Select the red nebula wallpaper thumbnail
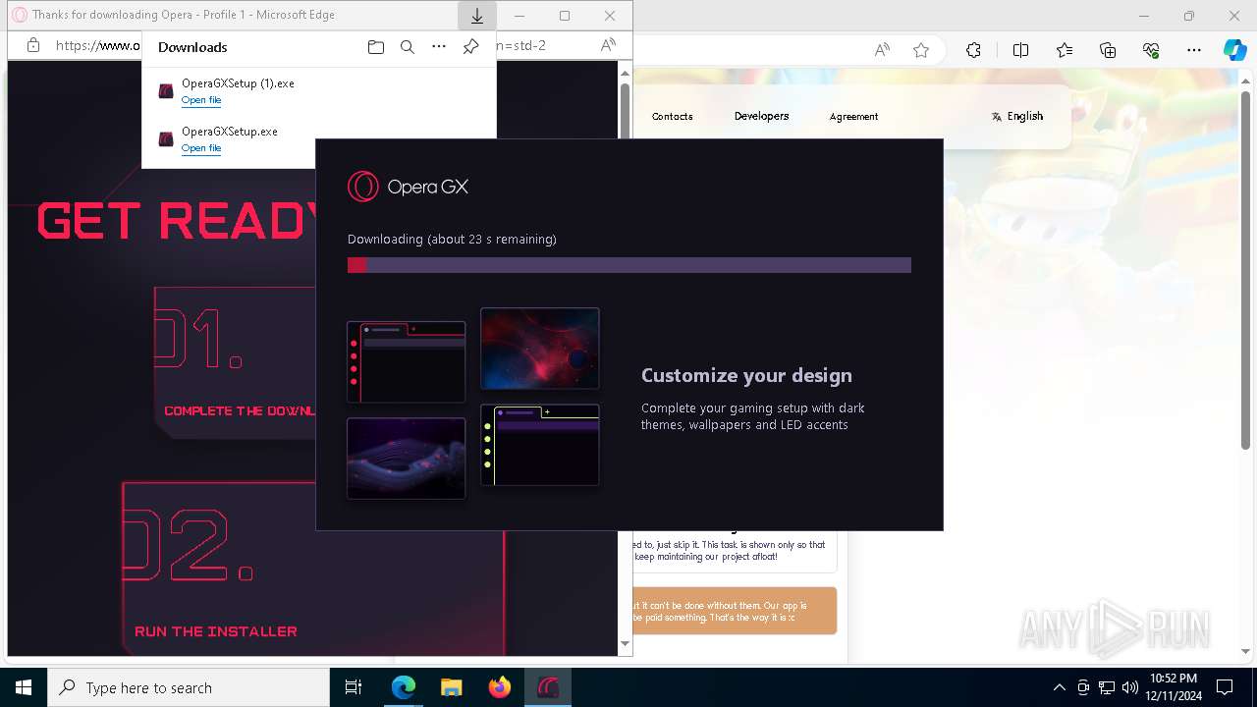The width and height of the screenshot is (1257, 707). 540,349
